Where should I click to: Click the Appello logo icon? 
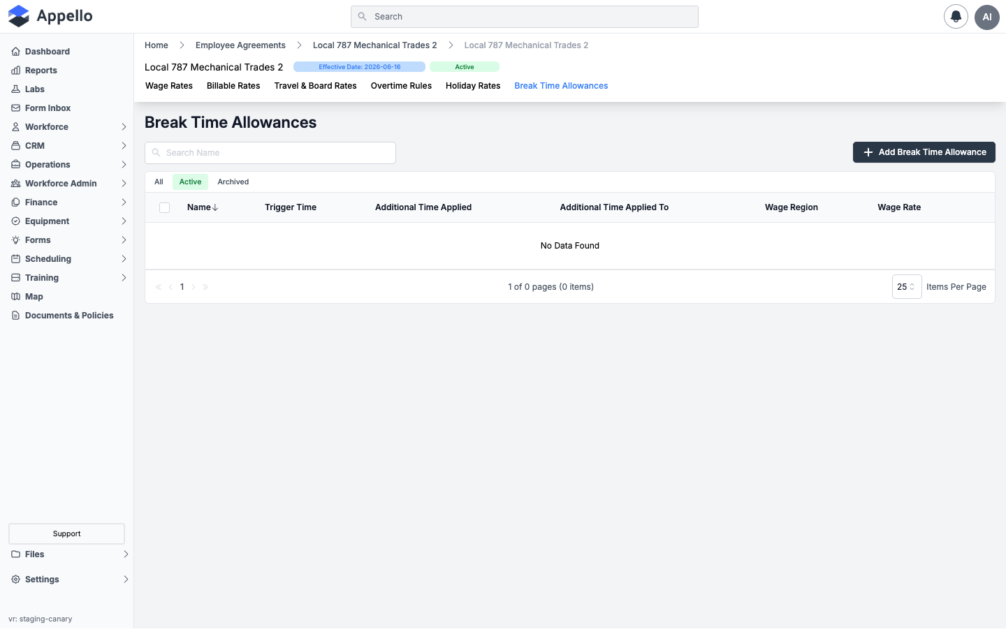click(19, 16)
